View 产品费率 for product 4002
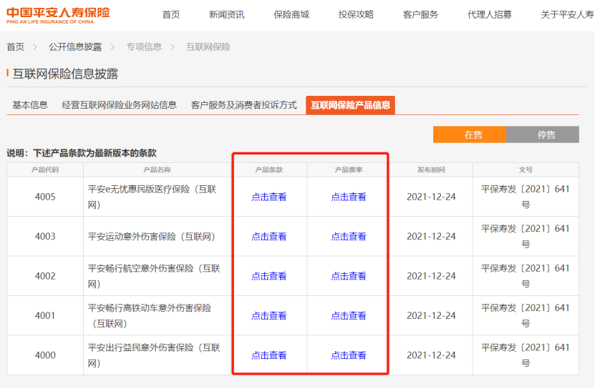 tap(349, 277)
